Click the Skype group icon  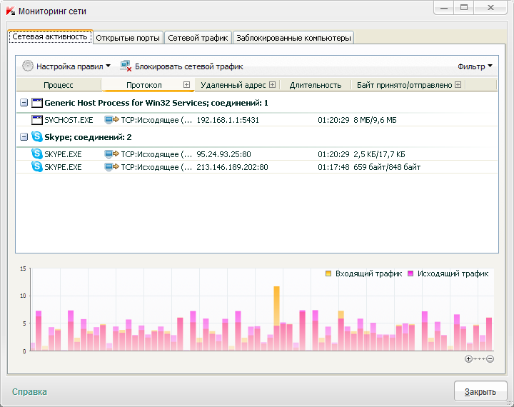pos(37,136)
